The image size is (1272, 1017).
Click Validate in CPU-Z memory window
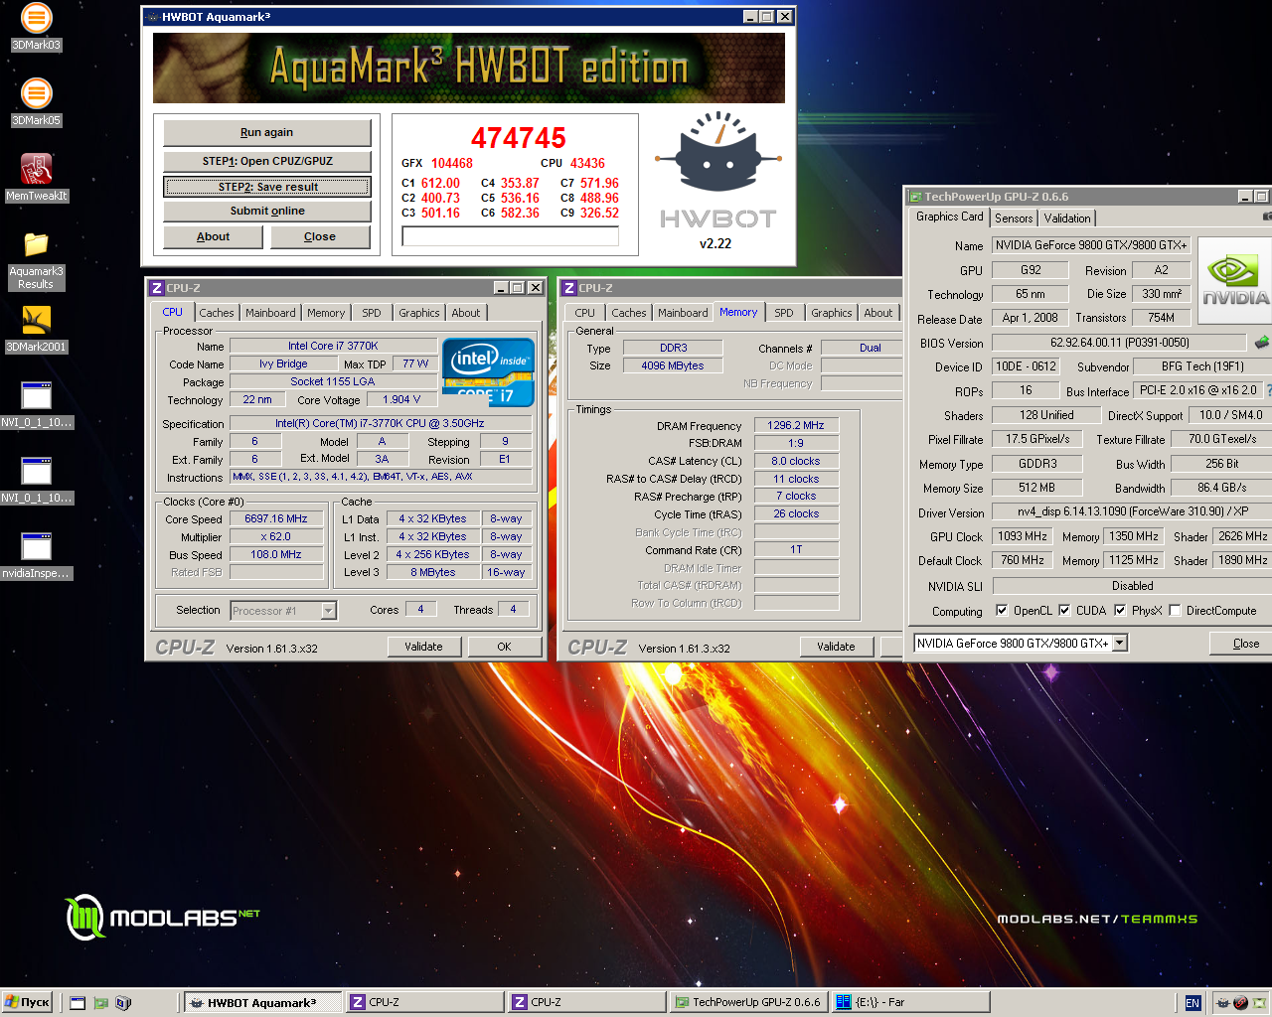coord(836,647)
